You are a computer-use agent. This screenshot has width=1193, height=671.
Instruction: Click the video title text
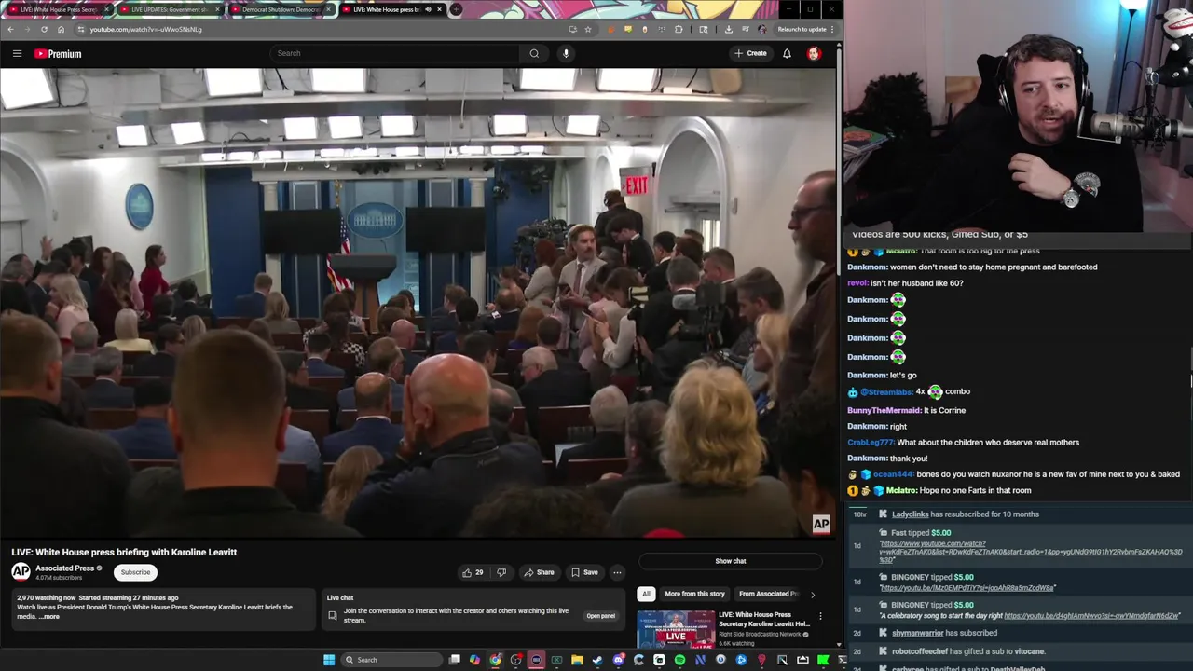124,552
